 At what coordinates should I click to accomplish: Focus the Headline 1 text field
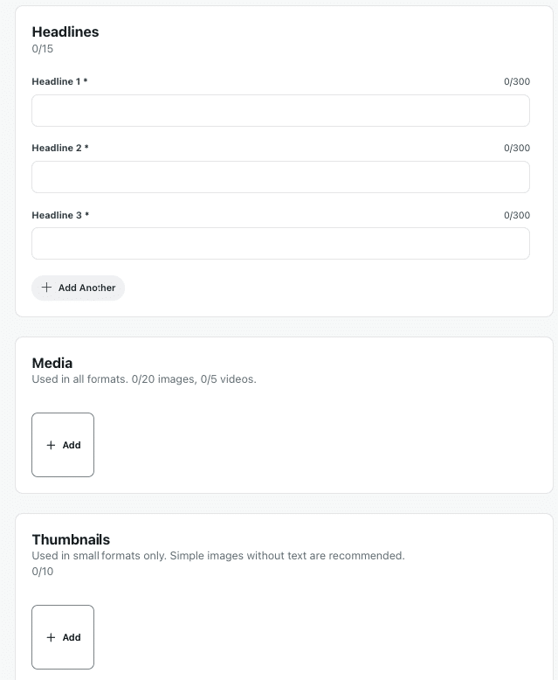(280, 111)
